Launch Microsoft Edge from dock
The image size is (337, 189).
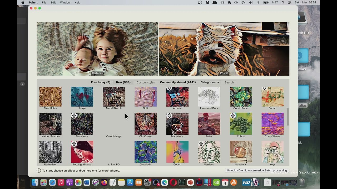click(165, 182)
